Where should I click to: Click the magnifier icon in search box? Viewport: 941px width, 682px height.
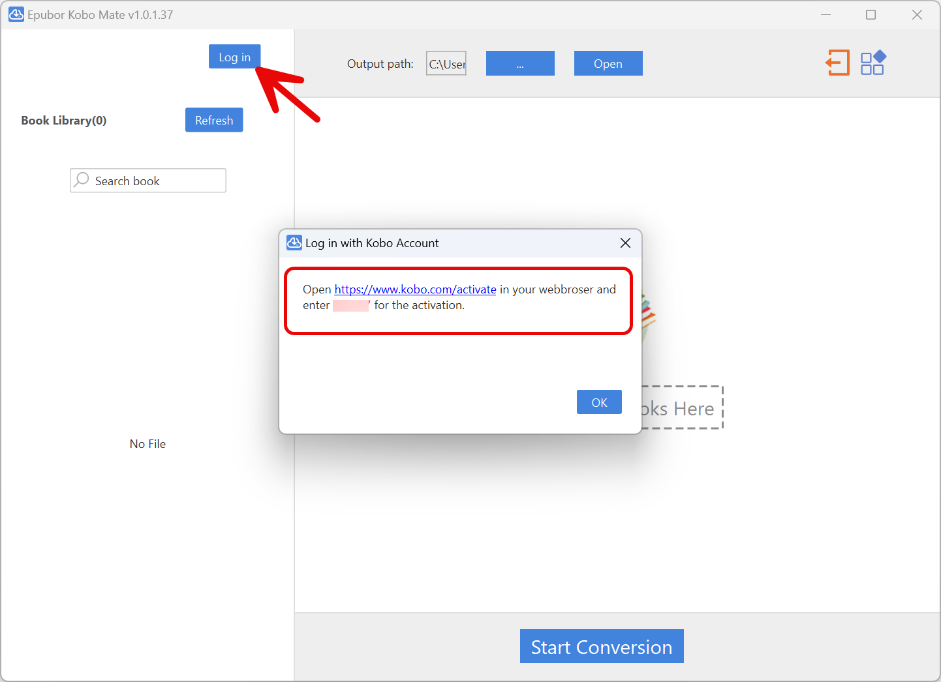[x=82, y=180]
